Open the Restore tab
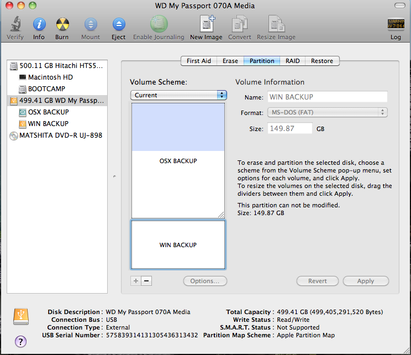 point(322,61)
